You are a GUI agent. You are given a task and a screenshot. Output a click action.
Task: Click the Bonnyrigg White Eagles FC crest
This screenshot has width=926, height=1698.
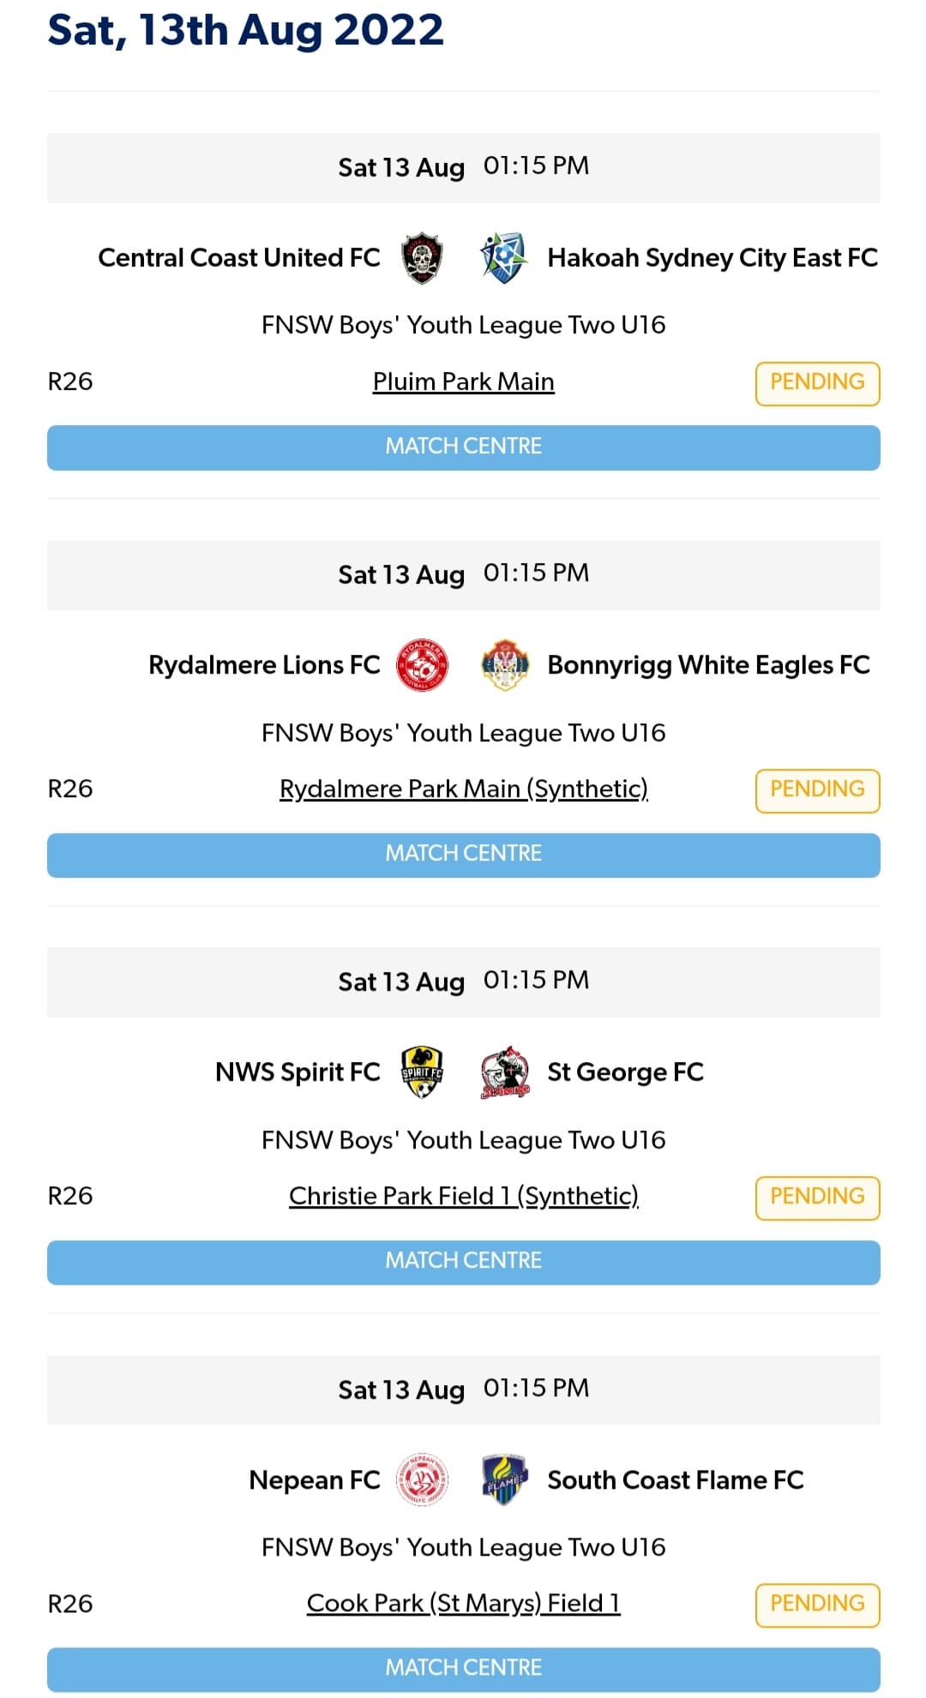pos(506,664)
